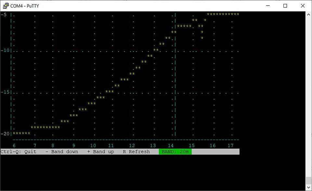The image size is (312, 191).
Task: Click the '+ Band up' text
Action: pos(100,152)
